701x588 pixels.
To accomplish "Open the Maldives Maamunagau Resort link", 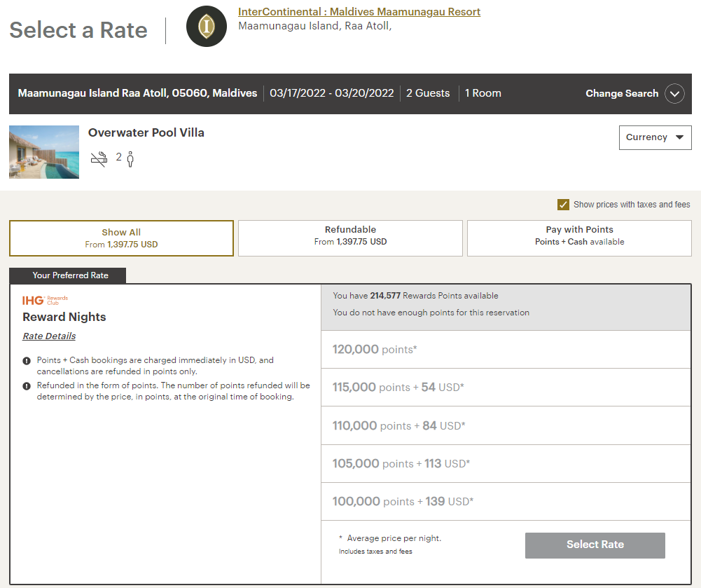I will (x=359, y=11).
